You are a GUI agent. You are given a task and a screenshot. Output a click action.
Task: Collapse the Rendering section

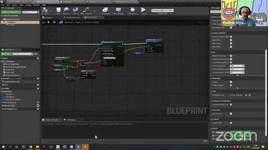[211, 78]
